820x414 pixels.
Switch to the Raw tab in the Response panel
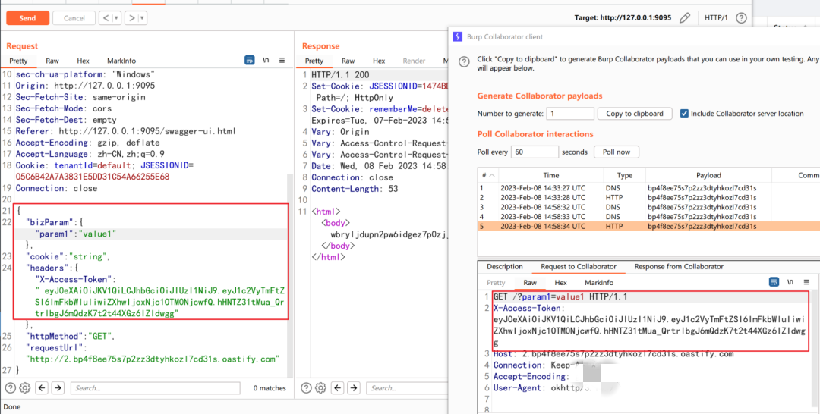348,61
